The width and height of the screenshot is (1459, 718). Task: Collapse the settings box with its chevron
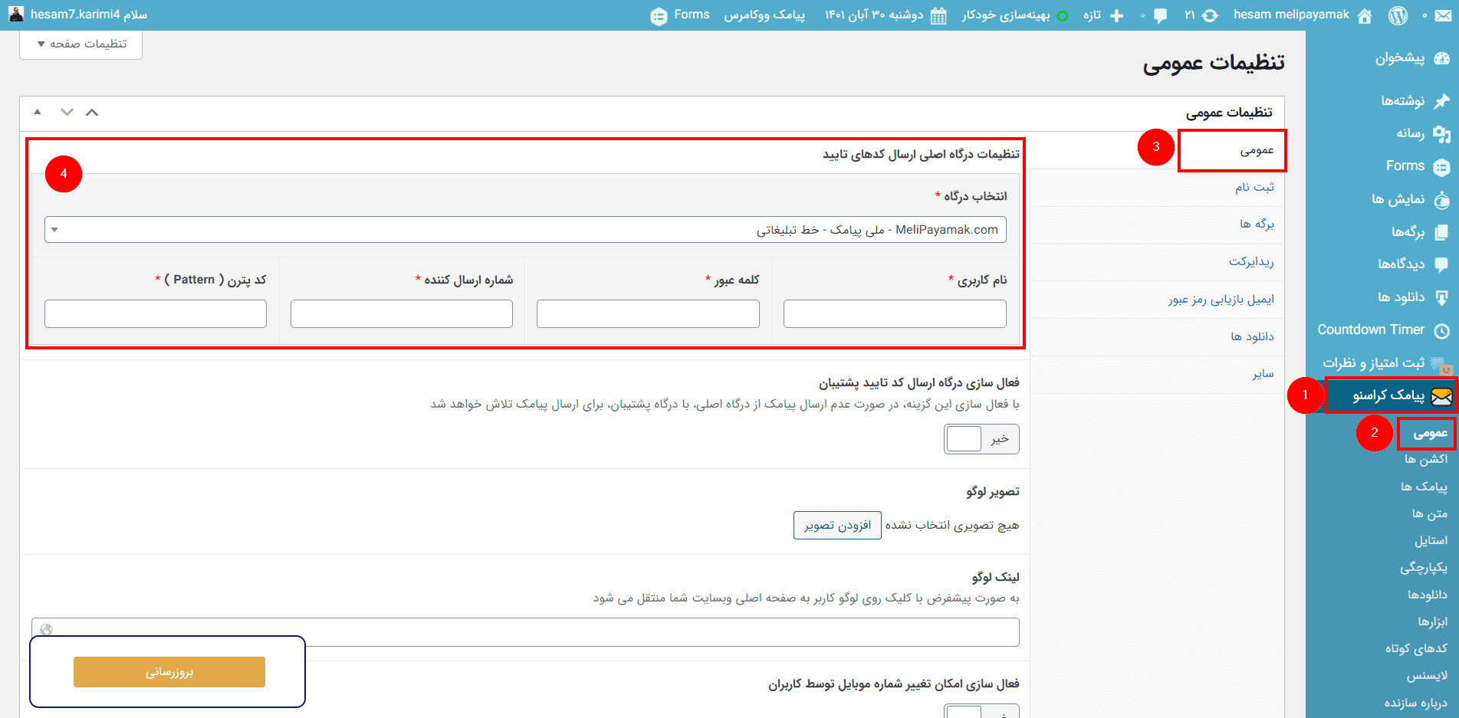(91, 112)
